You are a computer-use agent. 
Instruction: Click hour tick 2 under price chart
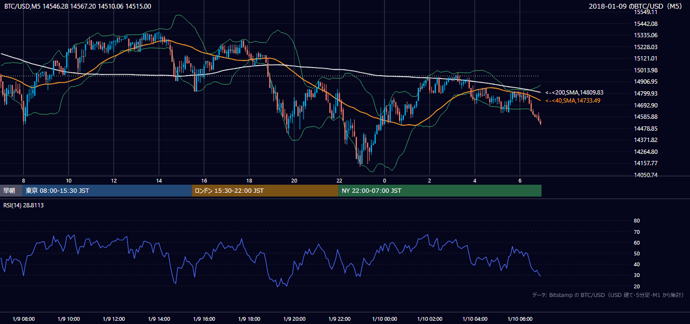pyautogui.click(x=429, y=180)
